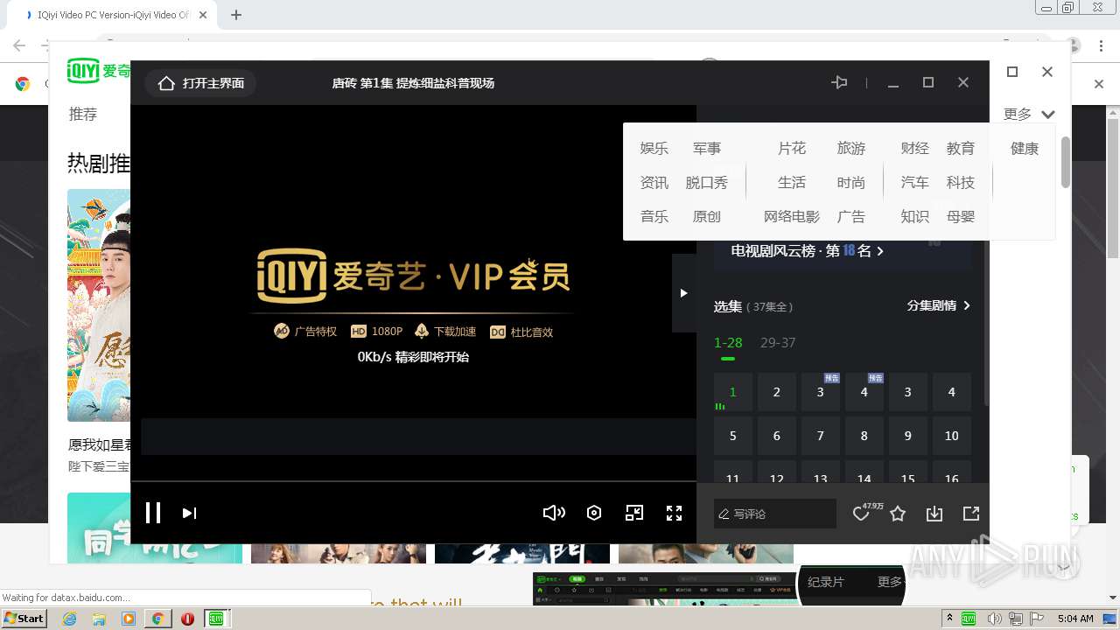Open the 愿我如星君如月 drama poster thumbnail
Screen dimensions: 1120x630
(99, 305)
